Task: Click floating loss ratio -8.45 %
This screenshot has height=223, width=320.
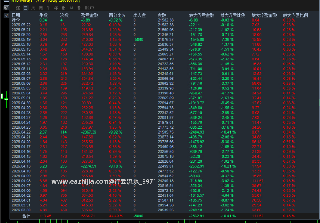Action: (227, 103)
